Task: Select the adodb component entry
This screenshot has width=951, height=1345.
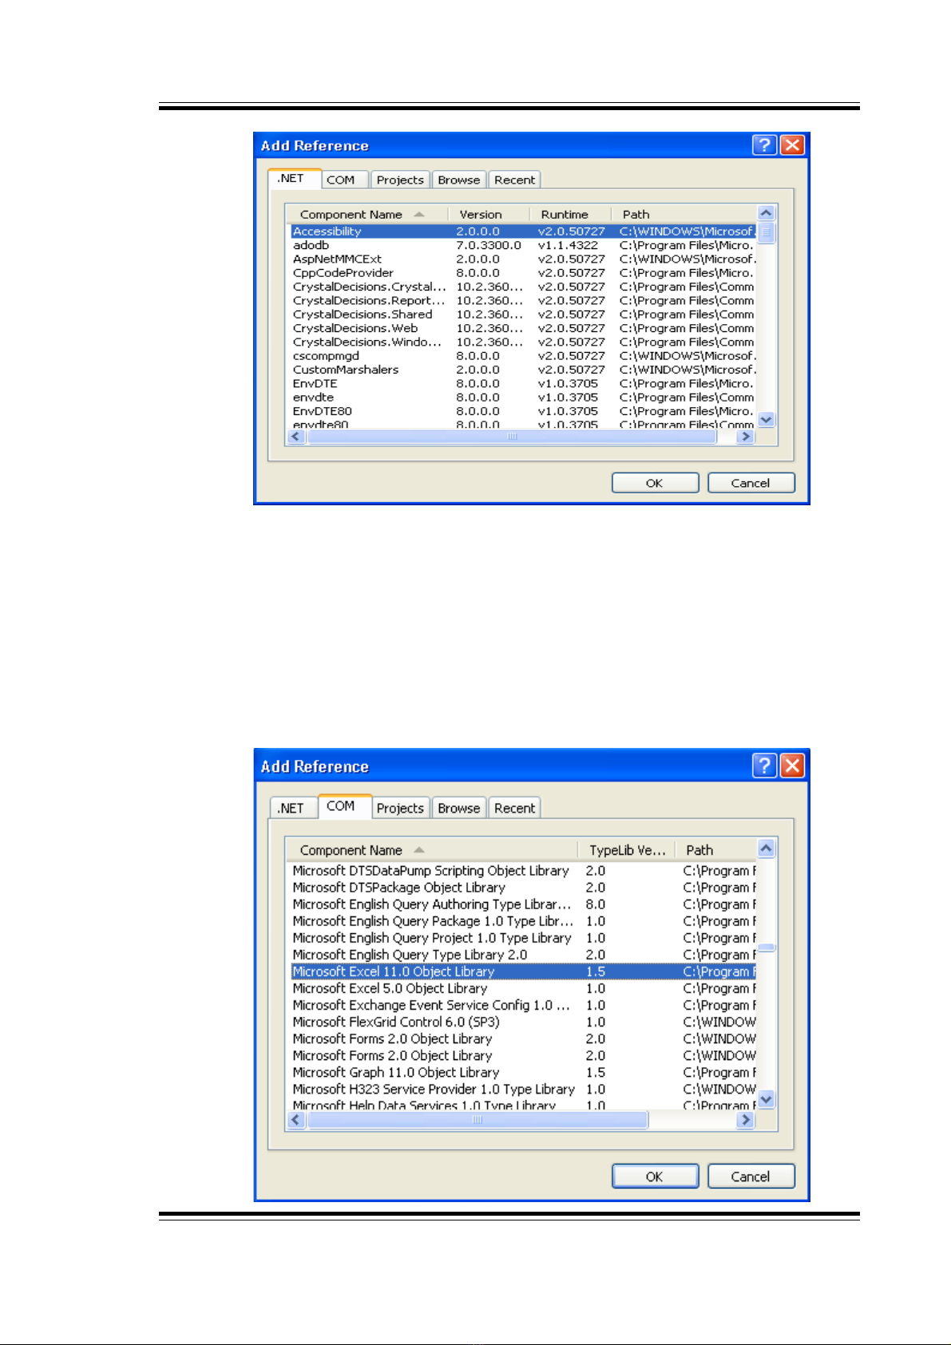Action: 311,245
